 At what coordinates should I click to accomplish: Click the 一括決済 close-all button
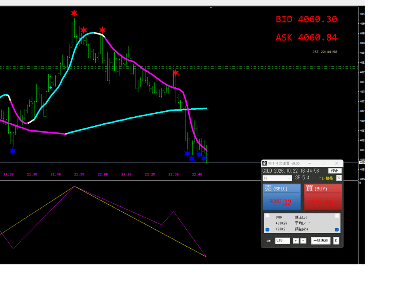320,241
